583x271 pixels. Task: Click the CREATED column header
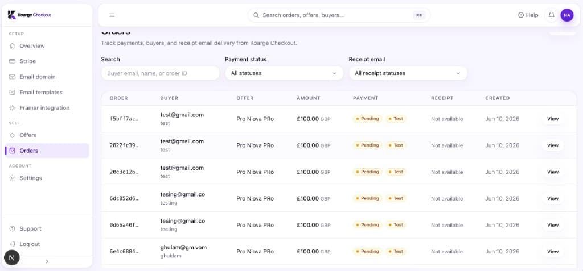pos(497,98)
